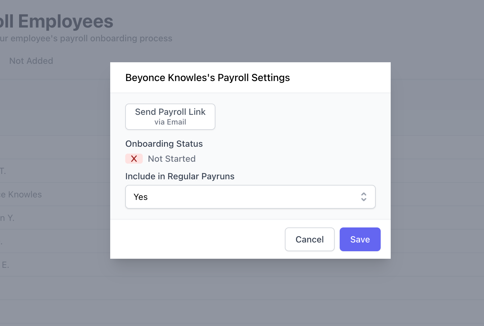Image resolution: width=484 pixels, height=326 pixels.
Task: Click the 'Yes' value in the select box
Action: click(x=141, y=197)
